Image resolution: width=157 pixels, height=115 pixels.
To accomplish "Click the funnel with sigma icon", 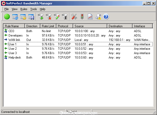I will tap(65, 17).
